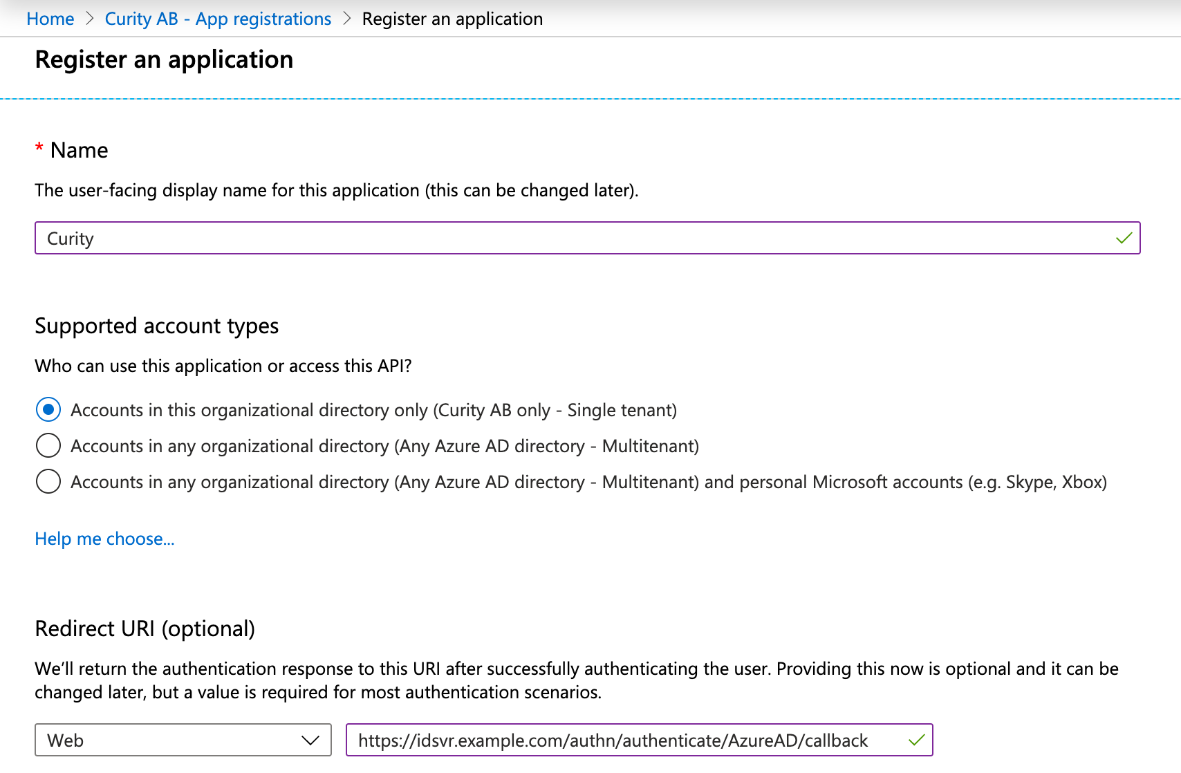Click the Supported account types section heading

(x=156, y=326)
